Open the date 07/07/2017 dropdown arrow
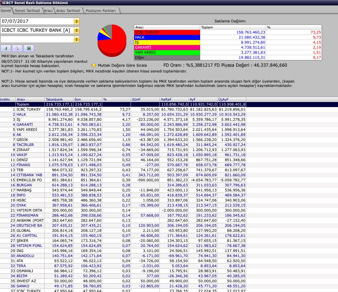Image resolution: width=338 pixels, height=292 pixels. tap(77, 21)
